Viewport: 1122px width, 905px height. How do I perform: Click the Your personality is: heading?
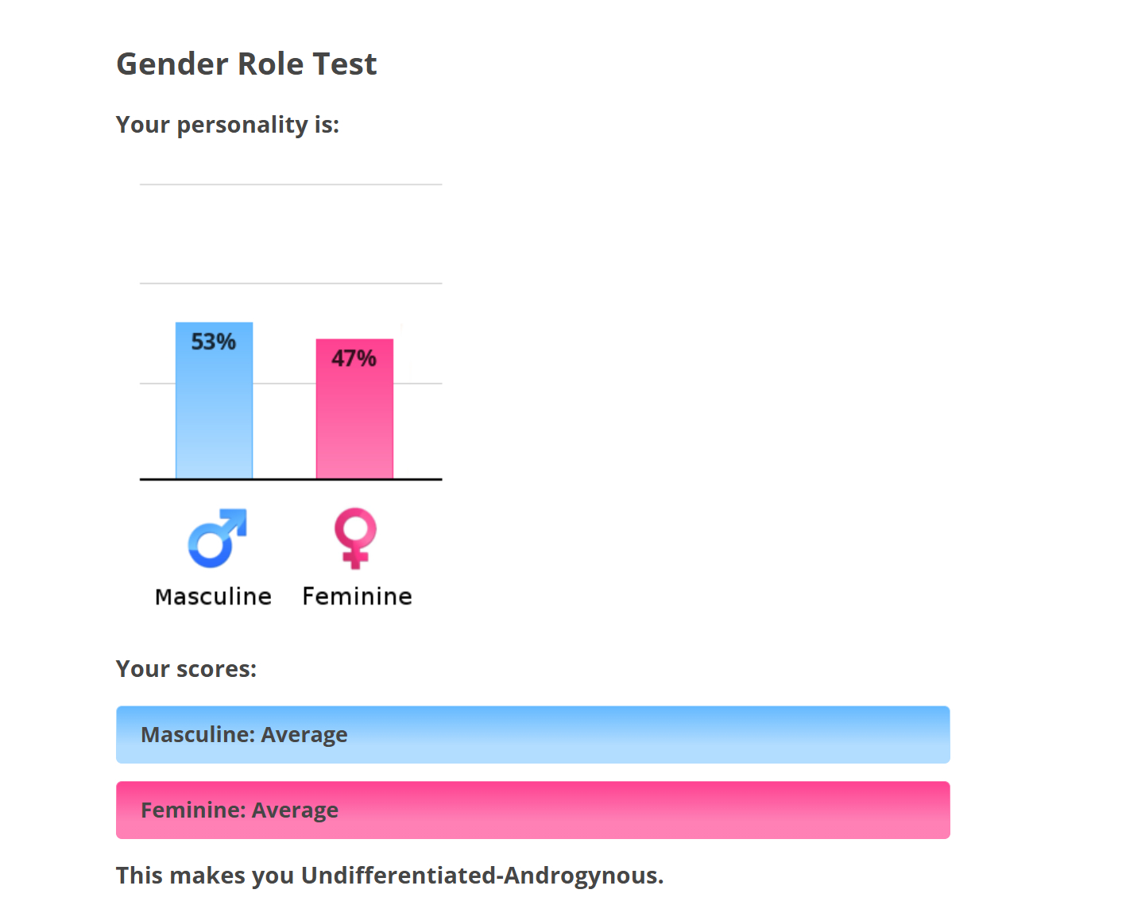(227, 125)
